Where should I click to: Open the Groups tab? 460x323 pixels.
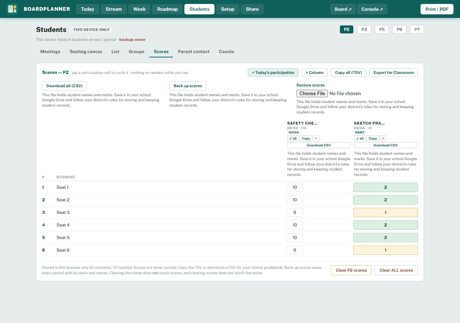137,52
